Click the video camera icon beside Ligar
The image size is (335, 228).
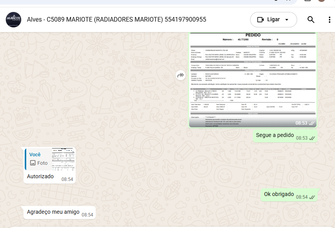[x=260, y=20]
